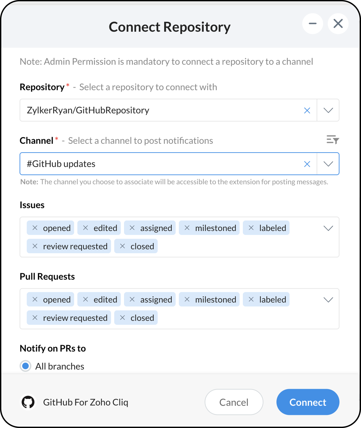Clear the #GitHub updates channel selection
The image size is (361, 428).
coord(307,164)
